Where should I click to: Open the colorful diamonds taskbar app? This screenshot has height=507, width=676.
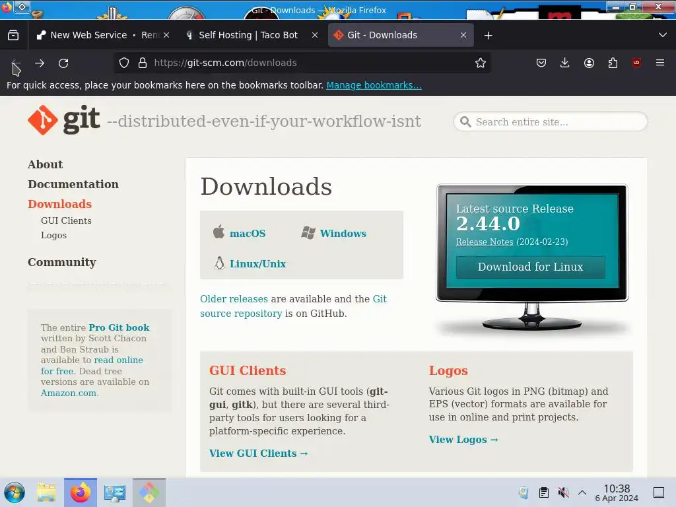coord(149,492)
